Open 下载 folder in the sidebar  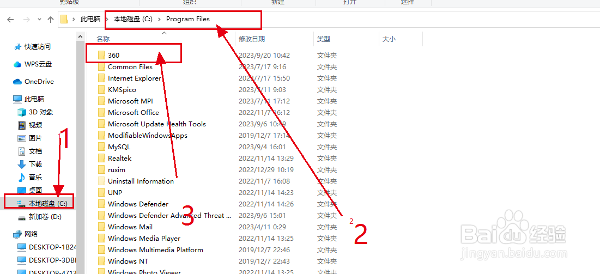[35, 164]
